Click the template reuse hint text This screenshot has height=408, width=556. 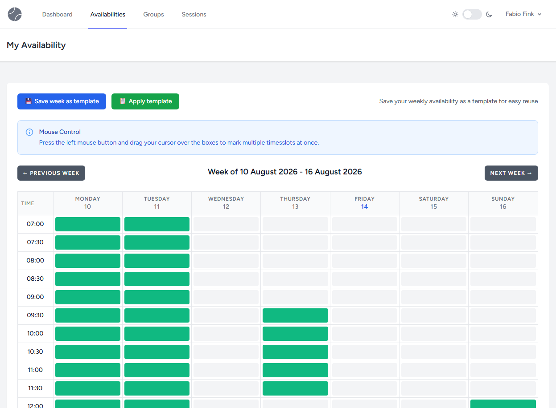point(458,101)
